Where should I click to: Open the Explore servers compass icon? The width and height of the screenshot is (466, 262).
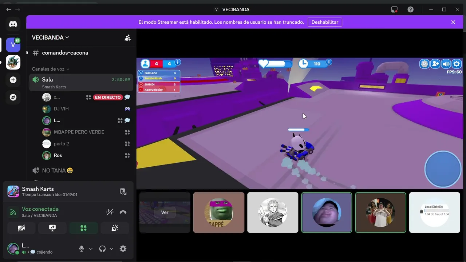point(13,97)
